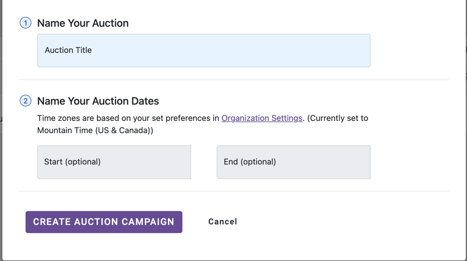Screen dimensions: 467x261
Task: Click the step 1 circled number icon
Action: [x=25, y=23]
